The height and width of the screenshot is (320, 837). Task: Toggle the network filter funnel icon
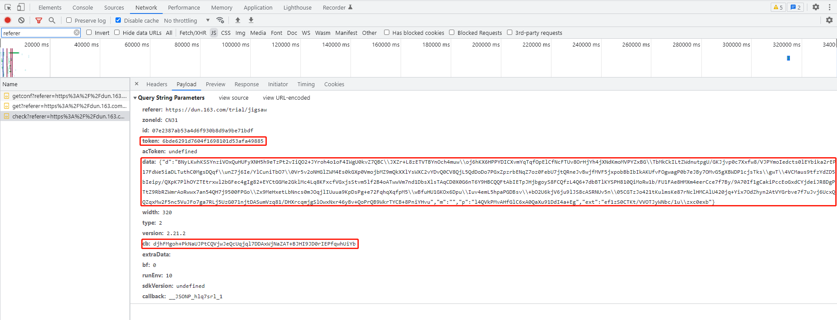coord(39,20)
